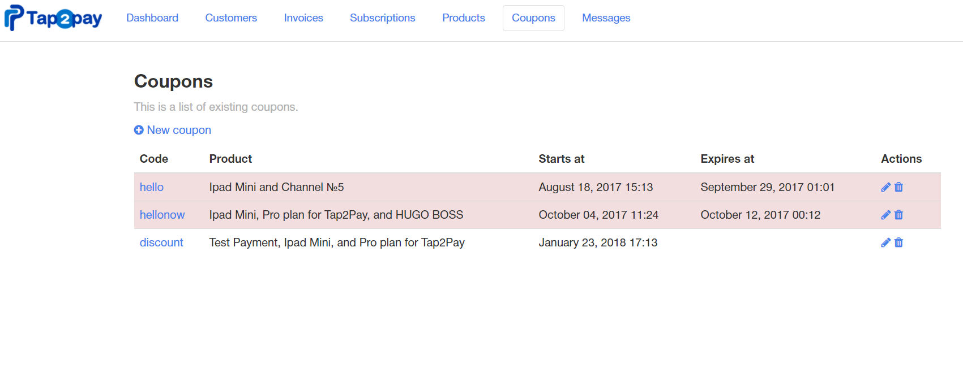Switch to the Invoices tab
The height and width of the screenshot is (386, 963).
(303, 18)
